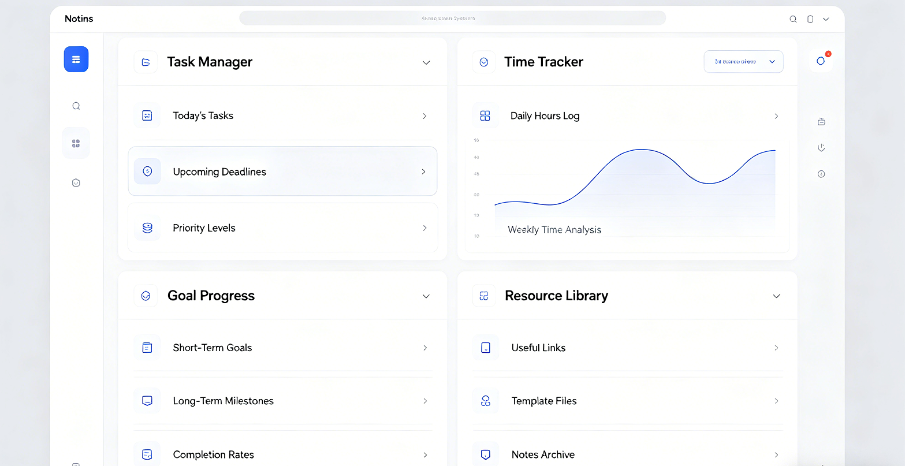Image resolution: width=905 pixels, height=466 pixels.
Task: Expand Daily Hours Log arrow
Action: click(776, 116)
